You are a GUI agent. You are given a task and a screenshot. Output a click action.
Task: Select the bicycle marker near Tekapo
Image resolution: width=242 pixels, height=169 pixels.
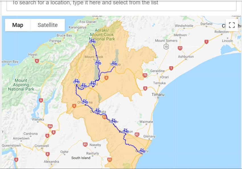pos(114,63)
